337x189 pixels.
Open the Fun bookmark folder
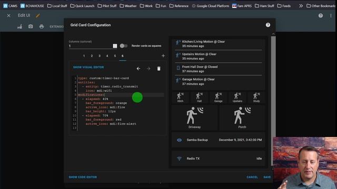coord(161,6)
